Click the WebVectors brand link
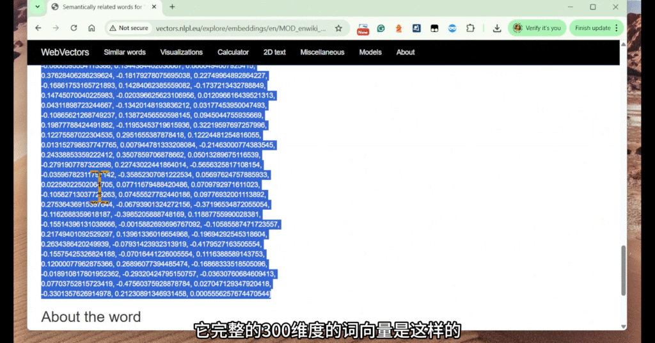The image size is (655, 343). (x=65, y=52)
